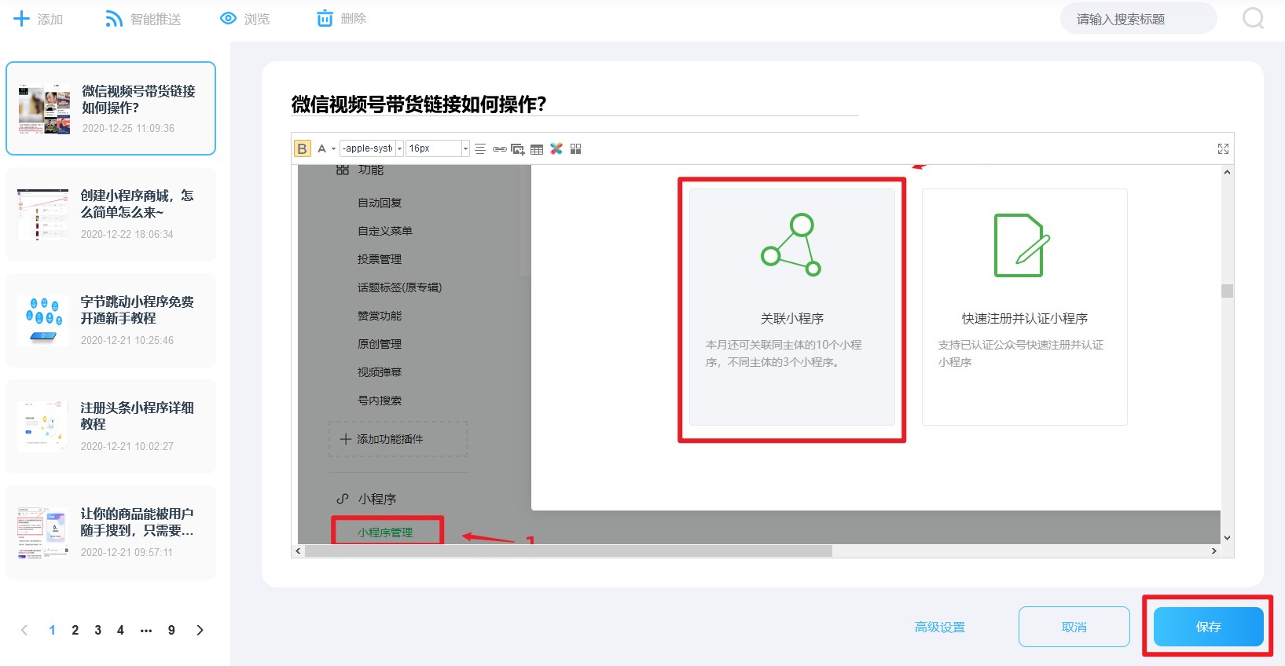Jump to pagination page 9
Screen dimensions: 1285x666
(x=171, y=630)
